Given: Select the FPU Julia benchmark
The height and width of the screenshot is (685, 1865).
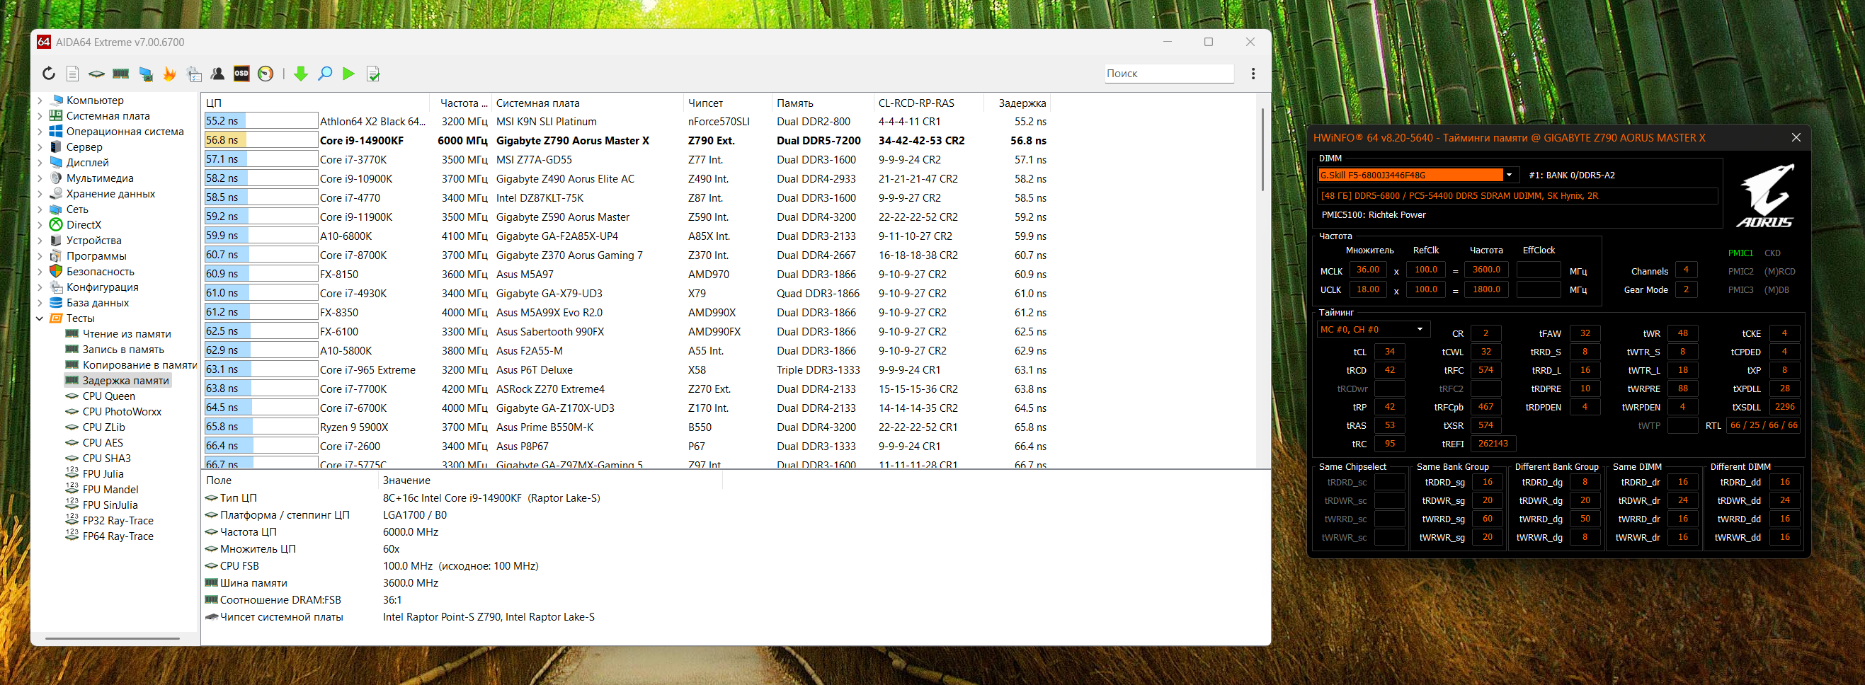Looking at the screenshot, I should 103,474.
